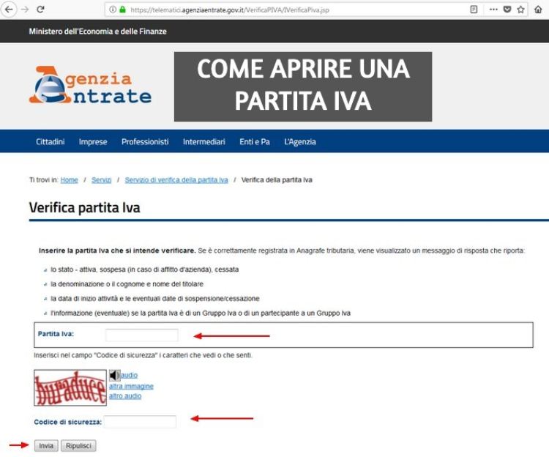Play captcha audio using speaker icon
This screenshot has height=457, width=549.
click(114, 376)
